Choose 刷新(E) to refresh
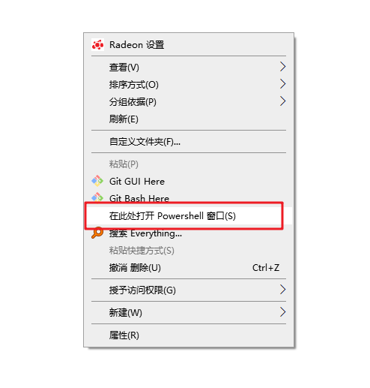 pyautogui.click(x=189, y=119)
